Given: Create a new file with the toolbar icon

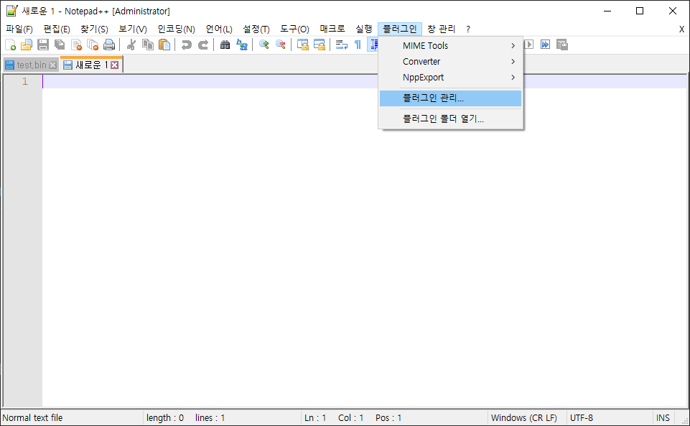Looking at the screenshot, I should point(10,45).
